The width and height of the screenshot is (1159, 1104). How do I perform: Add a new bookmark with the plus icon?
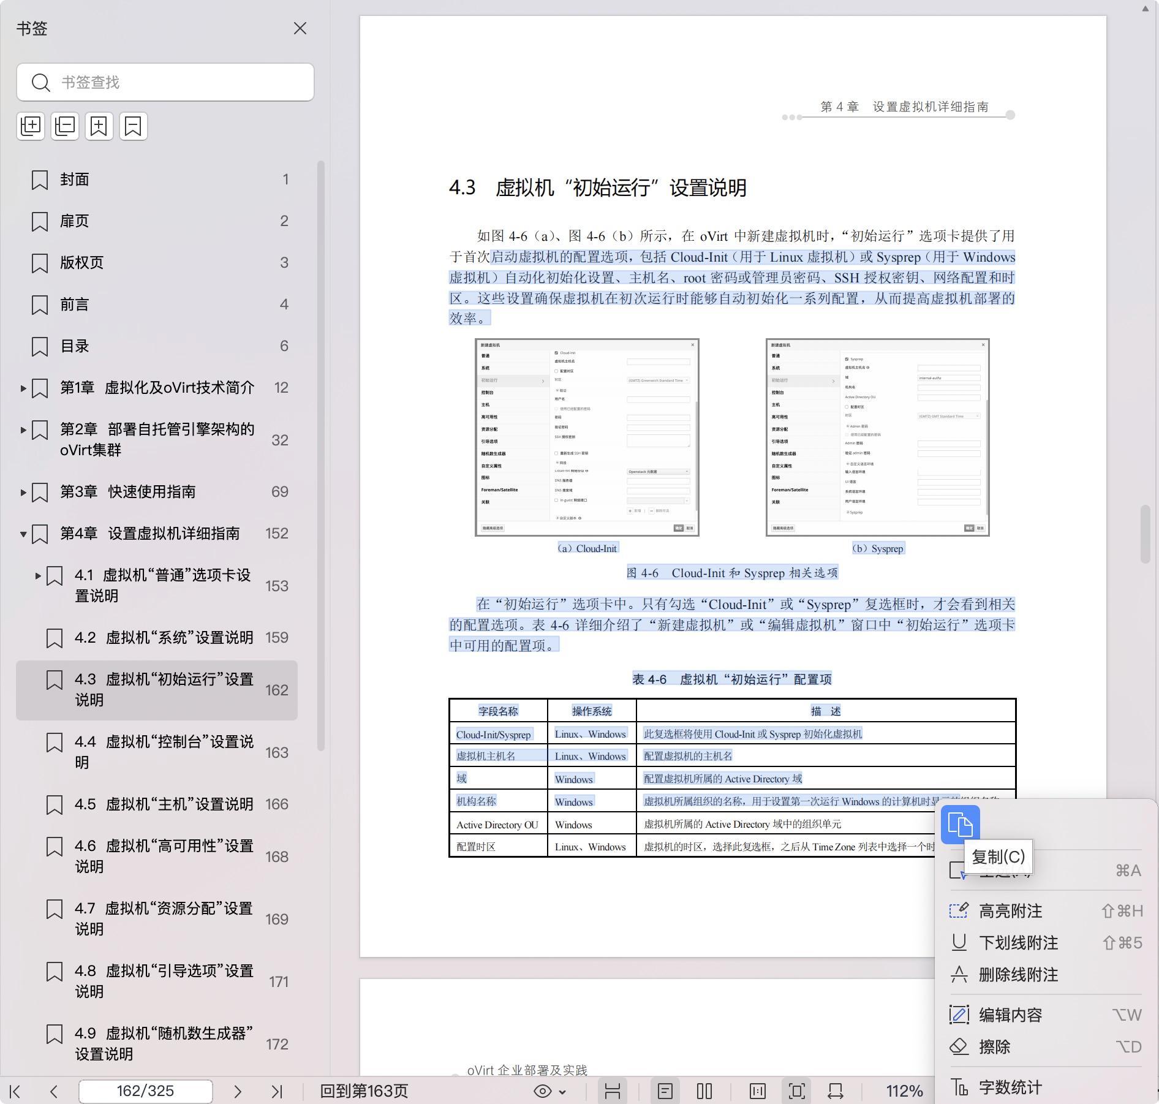99,126
